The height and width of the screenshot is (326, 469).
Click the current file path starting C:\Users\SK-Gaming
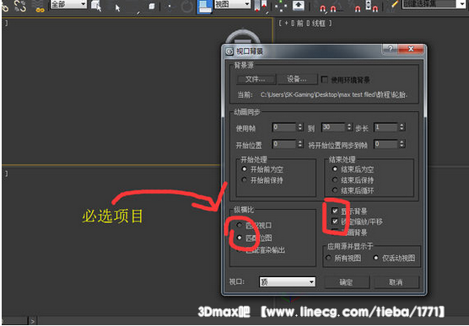click(x=334, y=94)
